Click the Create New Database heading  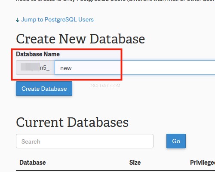(80, 39)
